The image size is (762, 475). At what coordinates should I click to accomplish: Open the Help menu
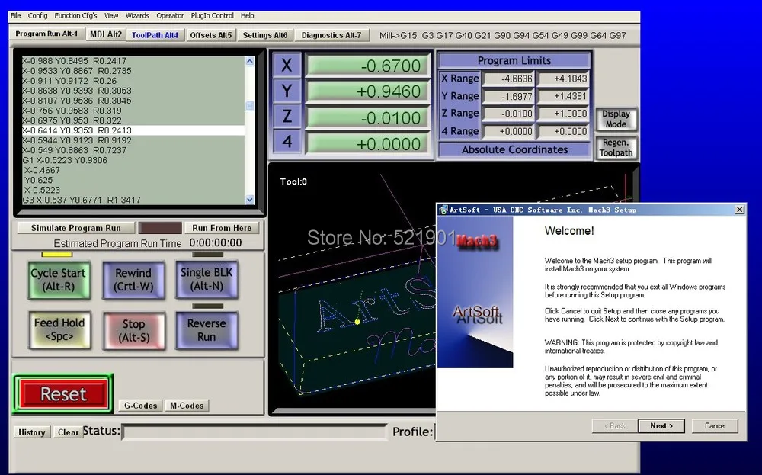tap(247, 15)
